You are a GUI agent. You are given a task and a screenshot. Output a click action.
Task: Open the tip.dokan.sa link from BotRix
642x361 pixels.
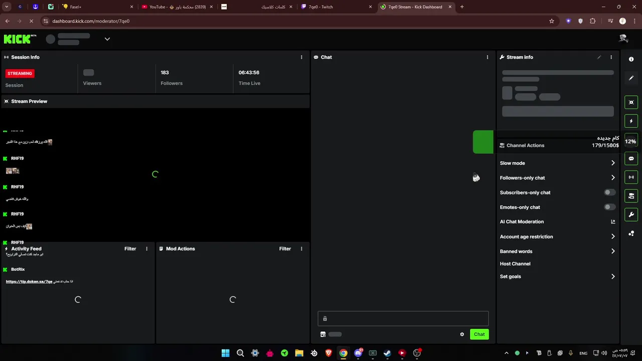[29, 282]
